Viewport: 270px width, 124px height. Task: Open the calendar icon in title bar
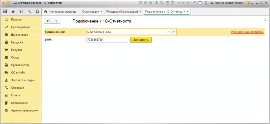pyautogui.click(x=172, y=3)
